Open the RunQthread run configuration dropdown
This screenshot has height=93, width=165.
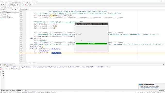pyautogui.click(x=15, y=5)
